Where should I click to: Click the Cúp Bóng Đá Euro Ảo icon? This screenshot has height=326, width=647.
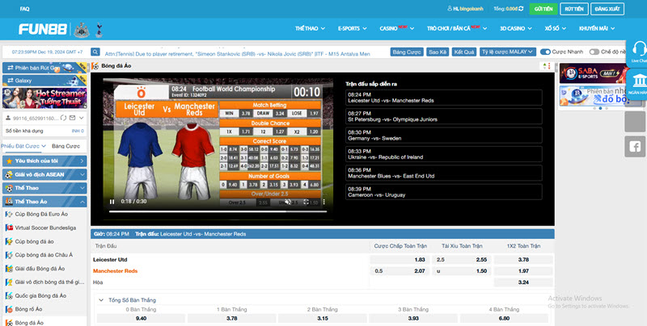9,214
